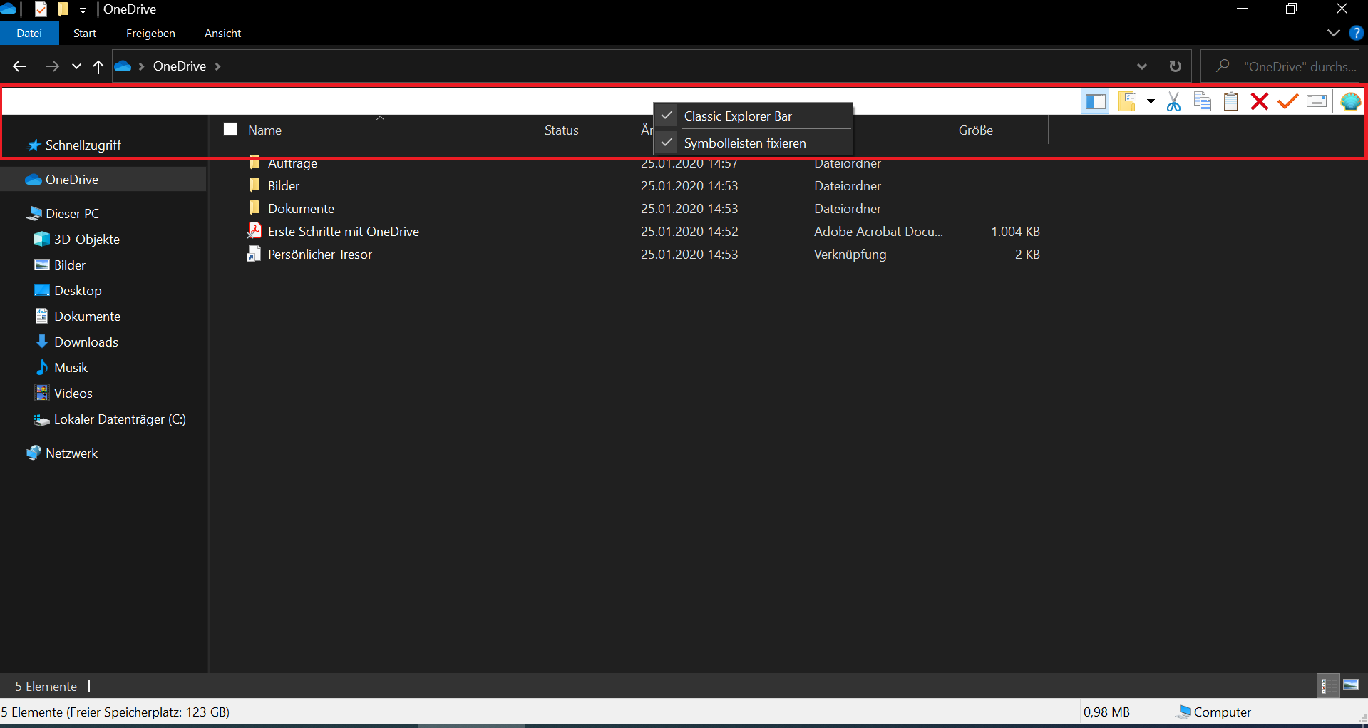
Task: Click the Cut scissors icon
Action: tap(1173, 101)
